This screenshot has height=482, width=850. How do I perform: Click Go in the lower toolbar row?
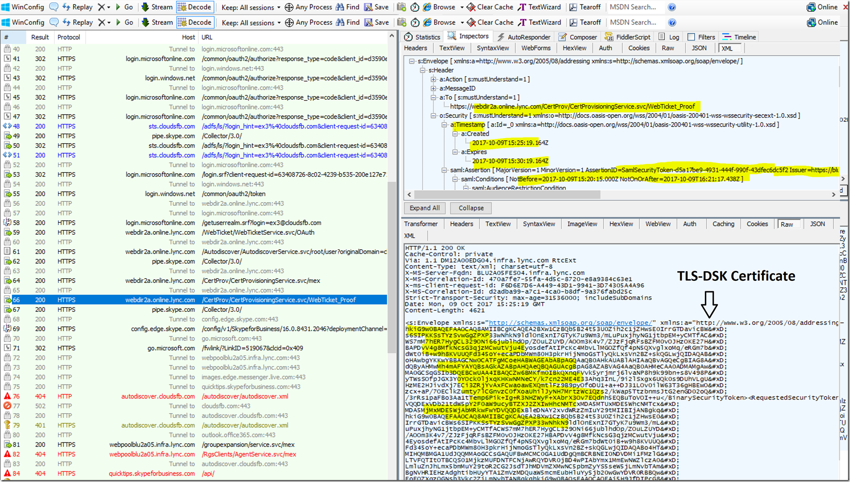click(125, 23)
